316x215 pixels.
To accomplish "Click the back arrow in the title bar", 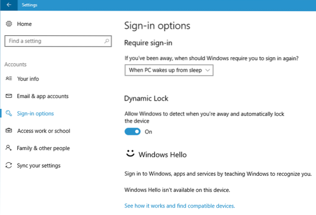I will click(x=9, y=5).
